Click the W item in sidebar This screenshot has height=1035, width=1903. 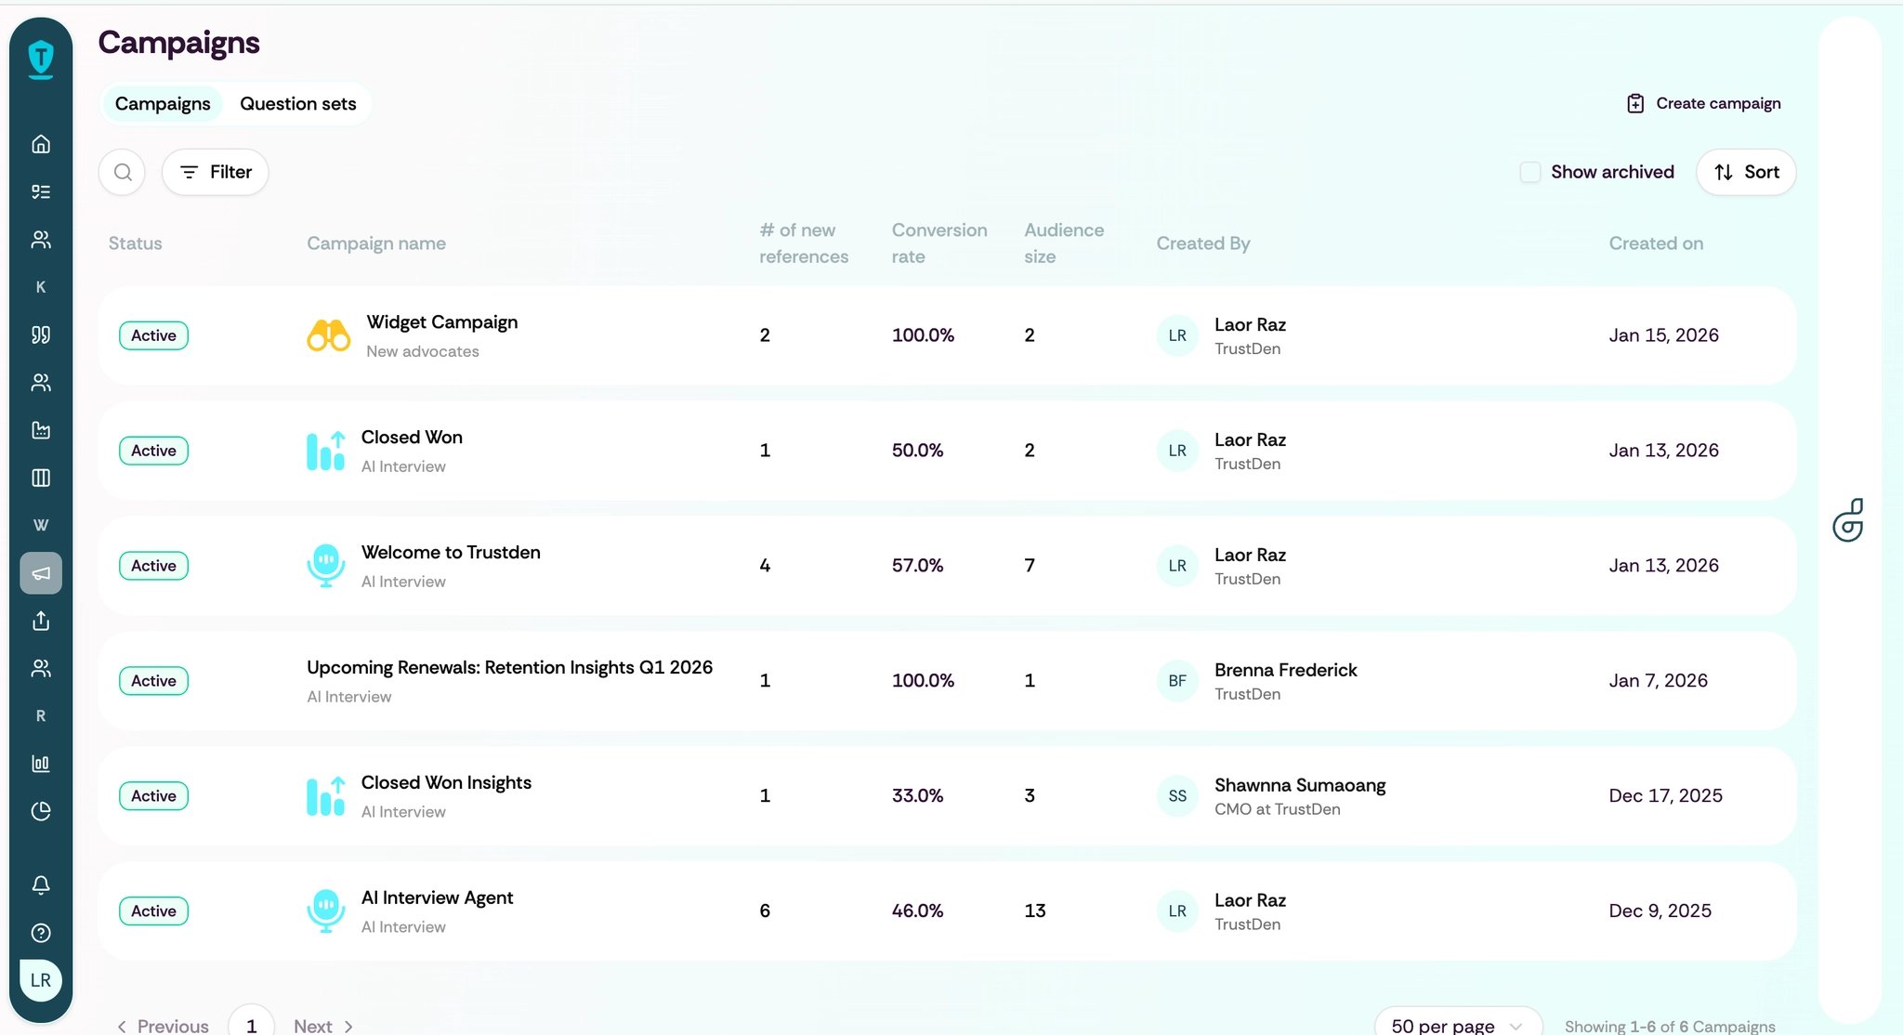41,525
